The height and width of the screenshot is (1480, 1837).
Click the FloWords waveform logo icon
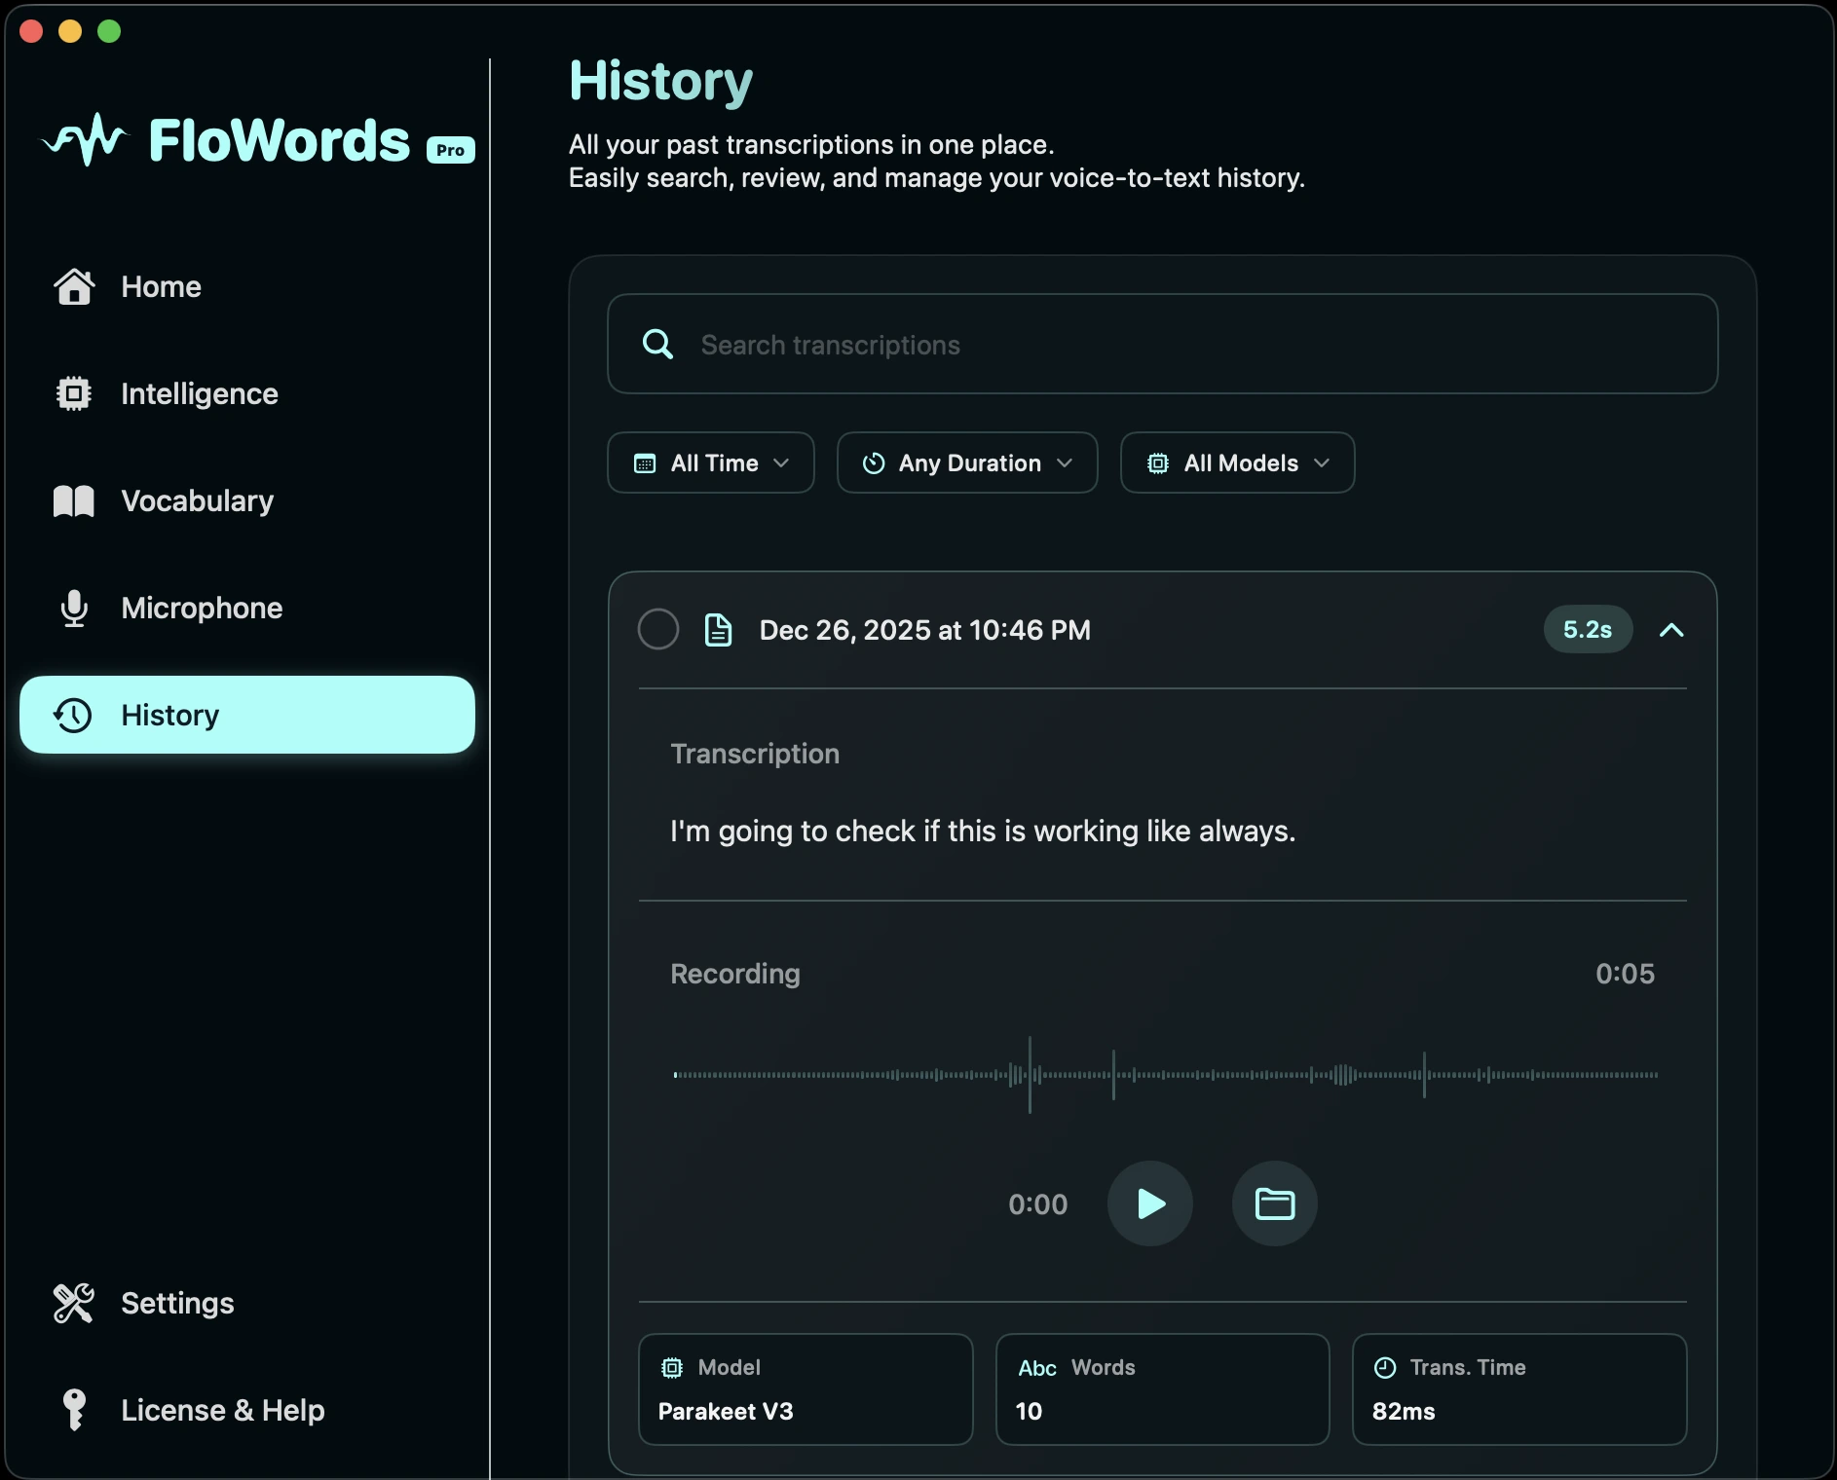tap(84, 139)
